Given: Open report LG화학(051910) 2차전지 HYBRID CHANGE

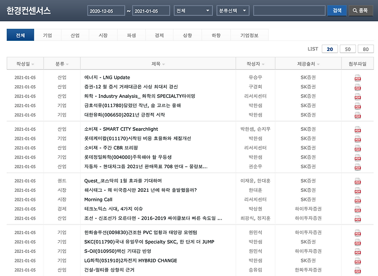Looking at the screenshot, I should pos(131,260).
